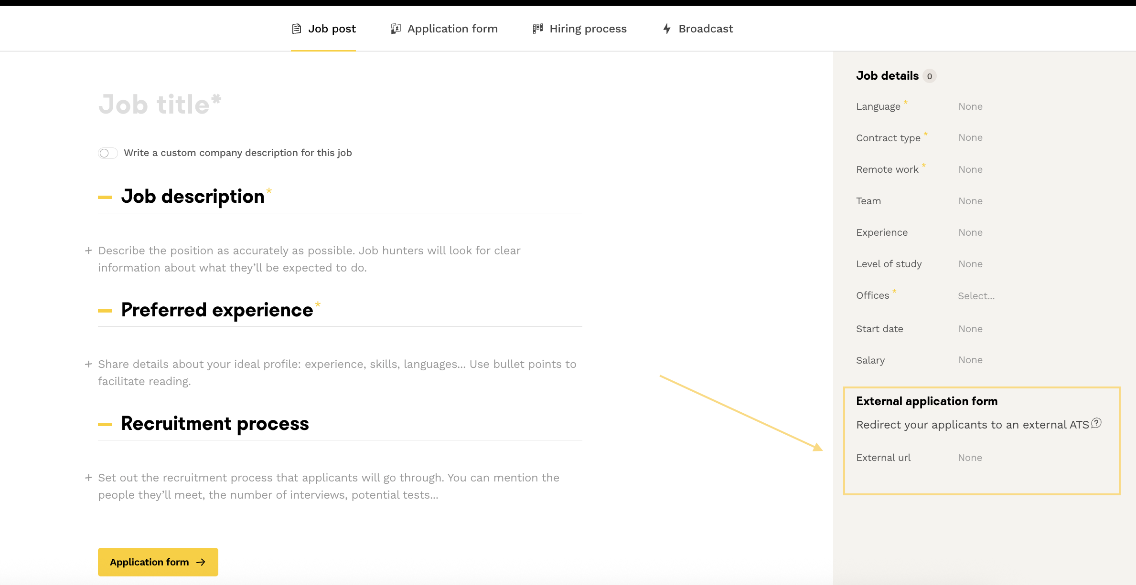
Task: Click the Job description text area
Action: [x=309, y=259]
